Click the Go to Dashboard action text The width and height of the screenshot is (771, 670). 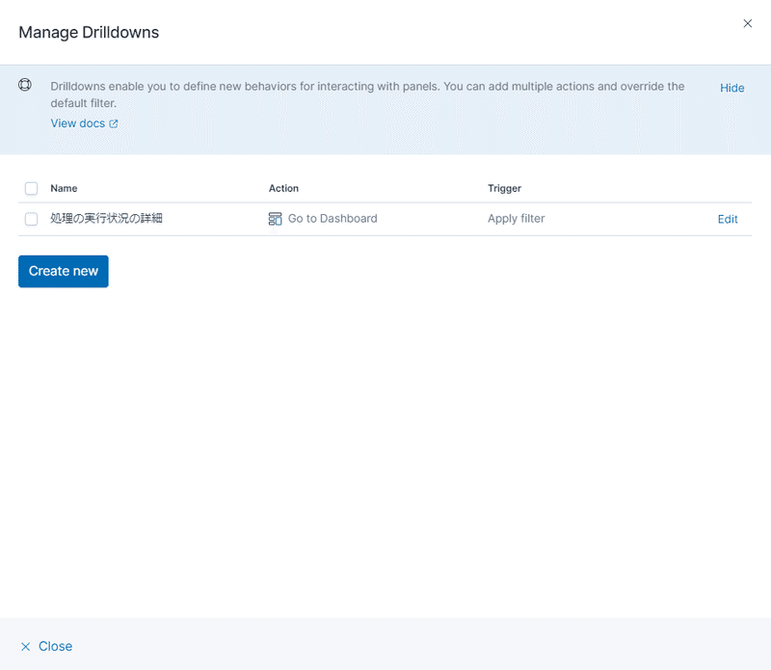click(x=332, y=219)
